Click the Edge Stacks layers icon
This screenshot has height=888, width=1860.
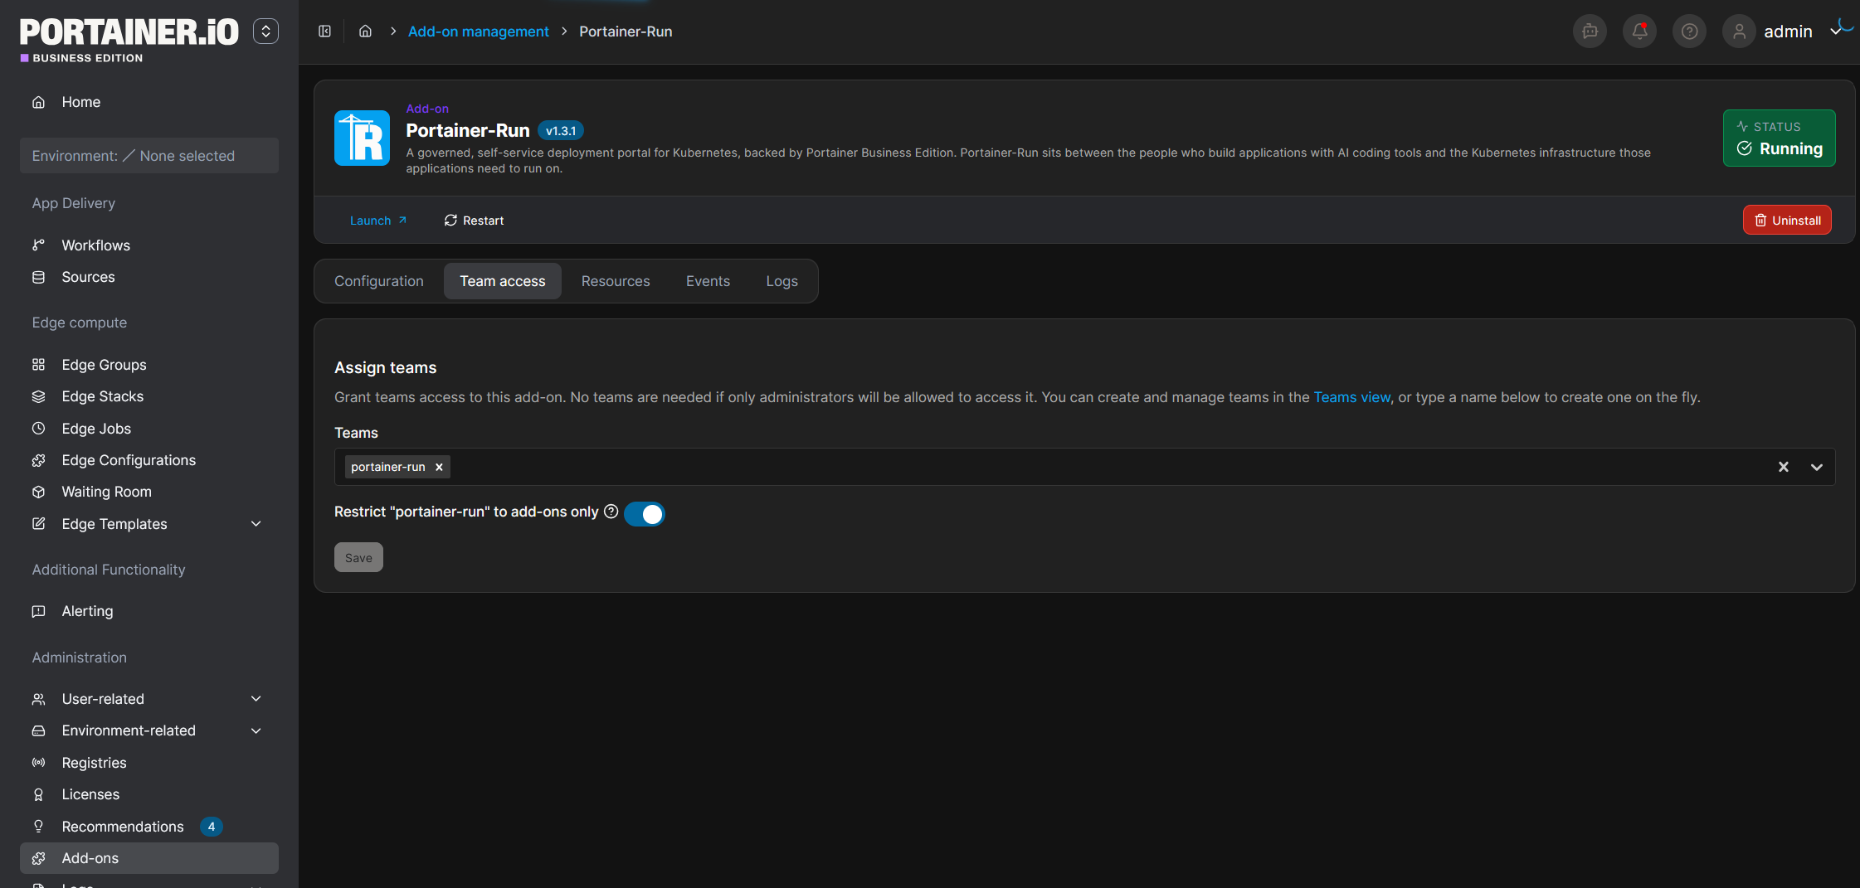(38, 396)
